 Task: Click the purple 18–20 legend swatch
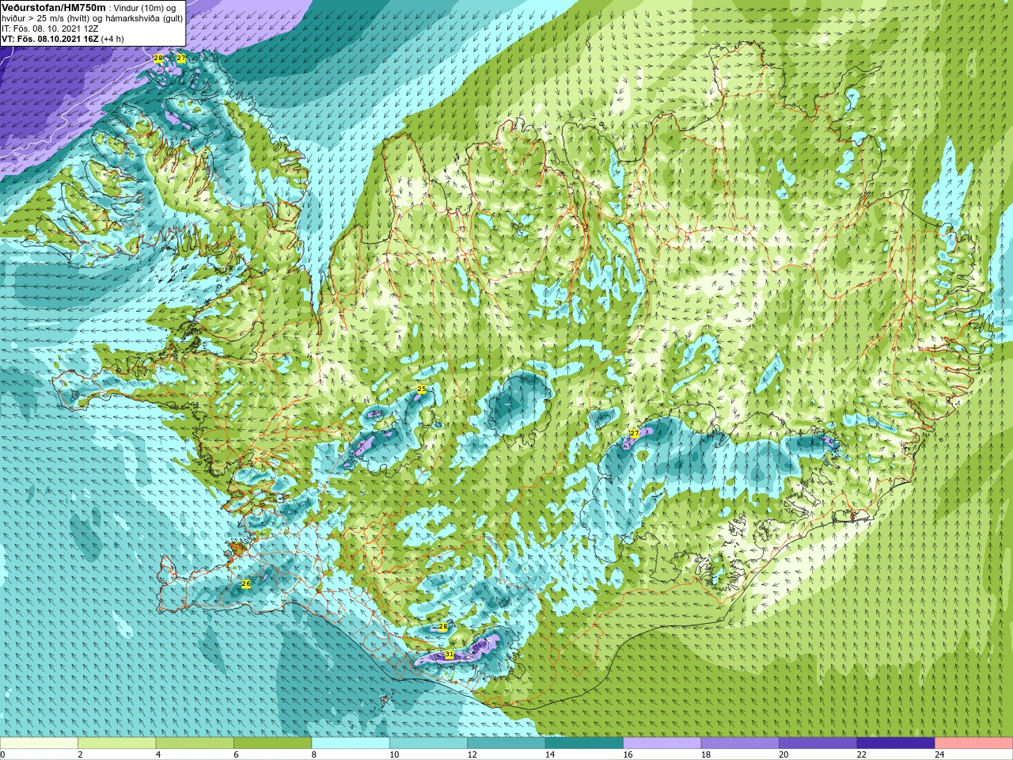click(740, 743)
